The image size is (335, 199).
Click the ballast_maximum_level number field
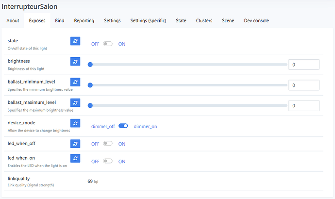tap(303, 105)
